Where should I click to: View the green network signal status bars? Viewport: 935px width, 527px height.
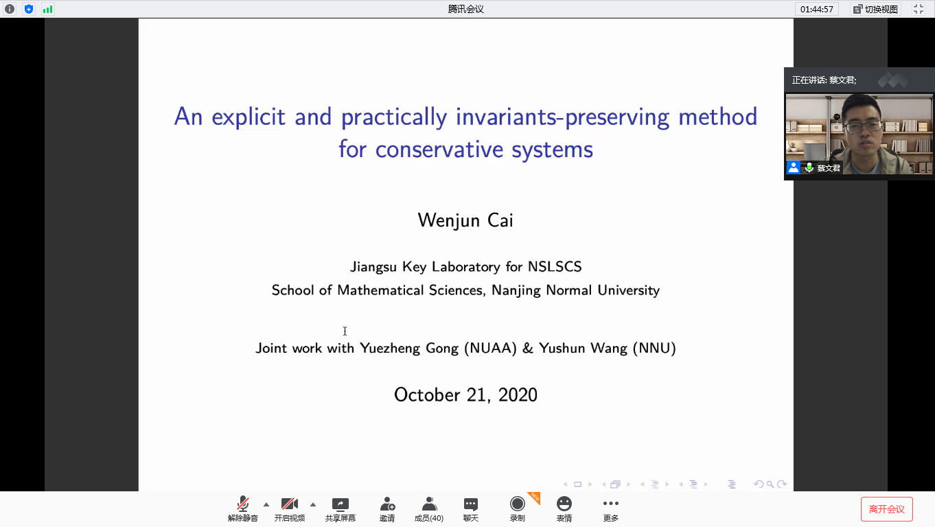coord(47,9)
